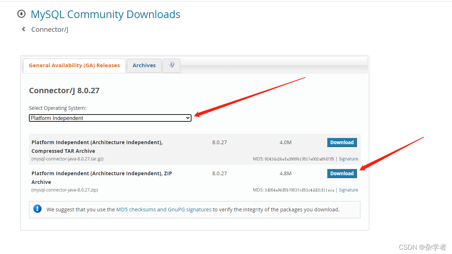This screenshot has height=254, width=452.
Task: Click the blue info icon in suggestion box
Action: (37, 209)
